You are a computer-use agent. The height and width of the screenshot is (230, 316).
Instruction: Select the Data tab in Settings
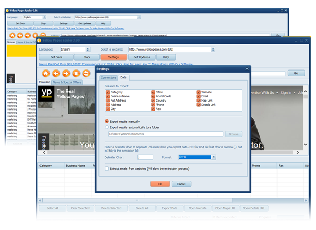(x=123, y=77)
